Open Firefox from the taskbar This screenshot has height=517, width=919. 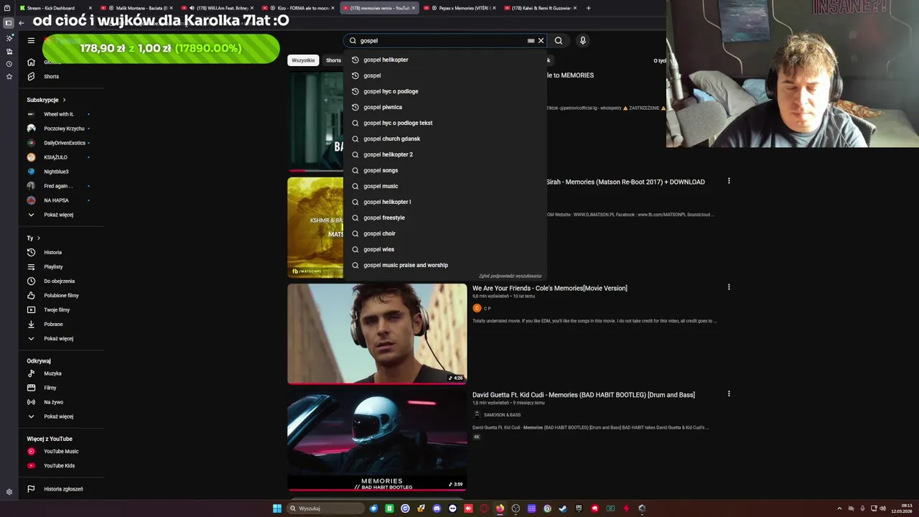tap(500, 508)
